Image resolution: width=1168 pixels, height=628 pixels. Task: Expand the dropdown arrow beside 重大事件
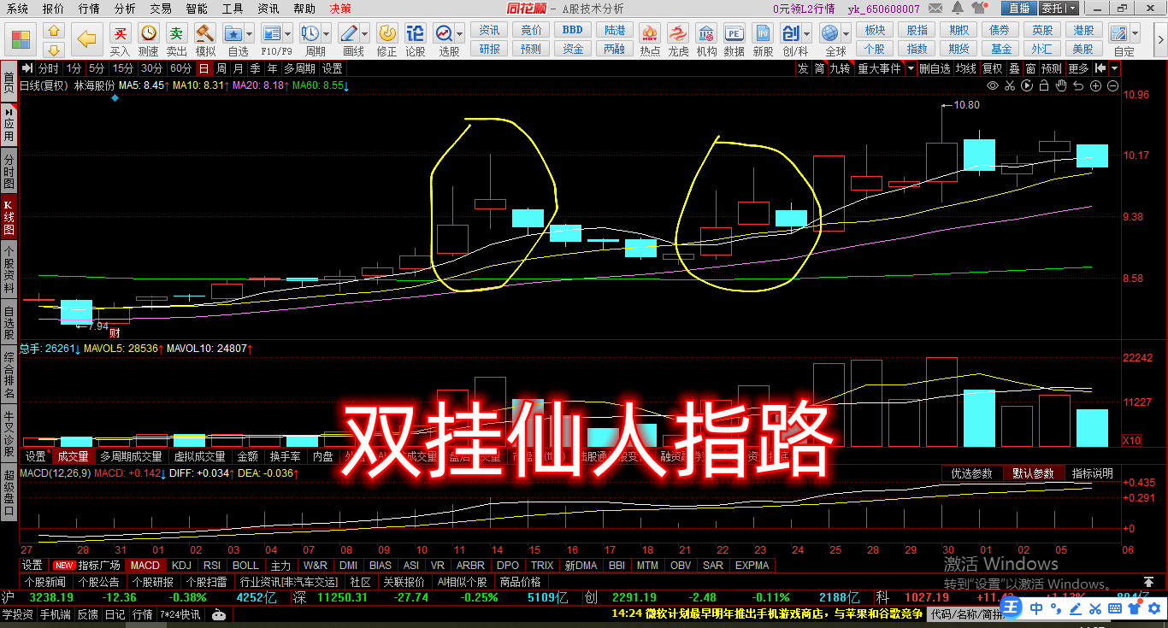911,68
